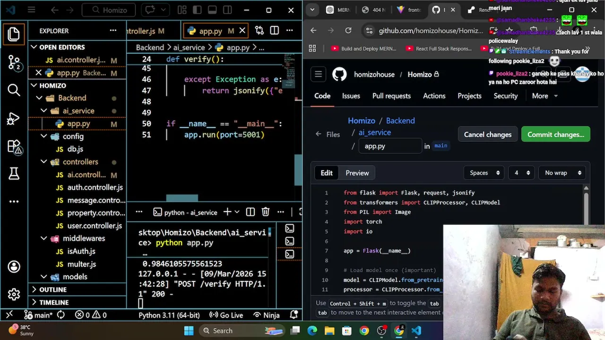Open Python 3.11 interpreter selector
605x340 pixels.
[169, 315]
